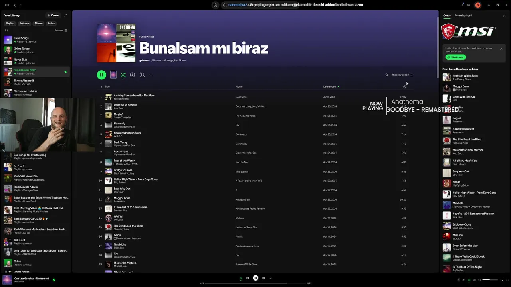Sort tracks by Date added column
Image resolution: width=511 pixels, height=287 pixels.
pos(331,86)
